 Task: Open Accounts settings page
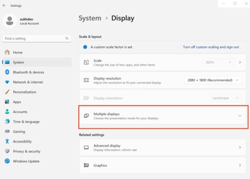point(20,112)
